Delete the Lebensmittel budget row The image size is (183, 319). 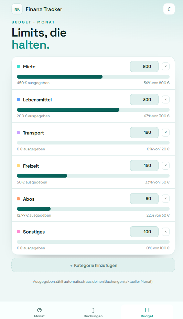[165, 99]
